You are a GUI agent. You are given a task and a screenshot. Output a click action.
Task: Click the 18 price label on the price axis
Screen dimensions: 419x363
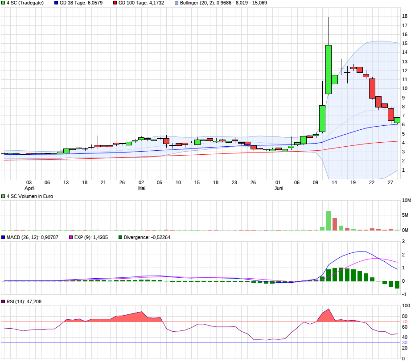[x=405, y=16]
